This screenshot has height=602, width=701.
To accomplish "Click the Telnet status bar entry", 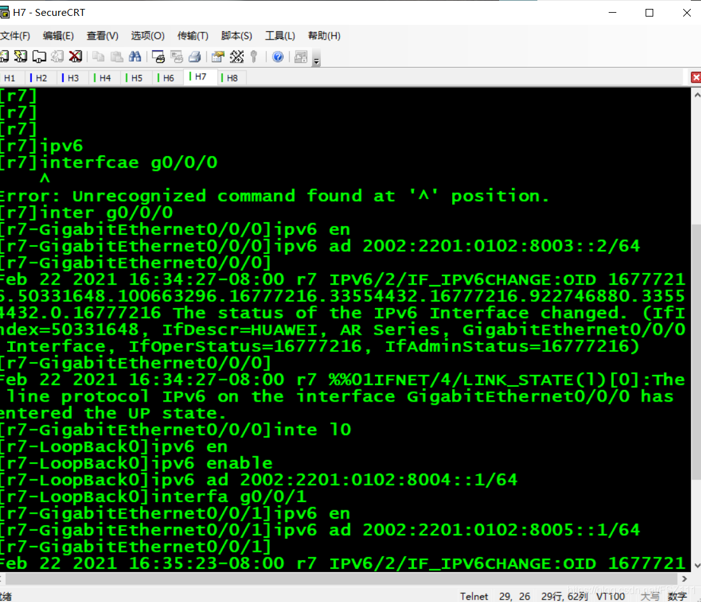I will pos(474,596).
